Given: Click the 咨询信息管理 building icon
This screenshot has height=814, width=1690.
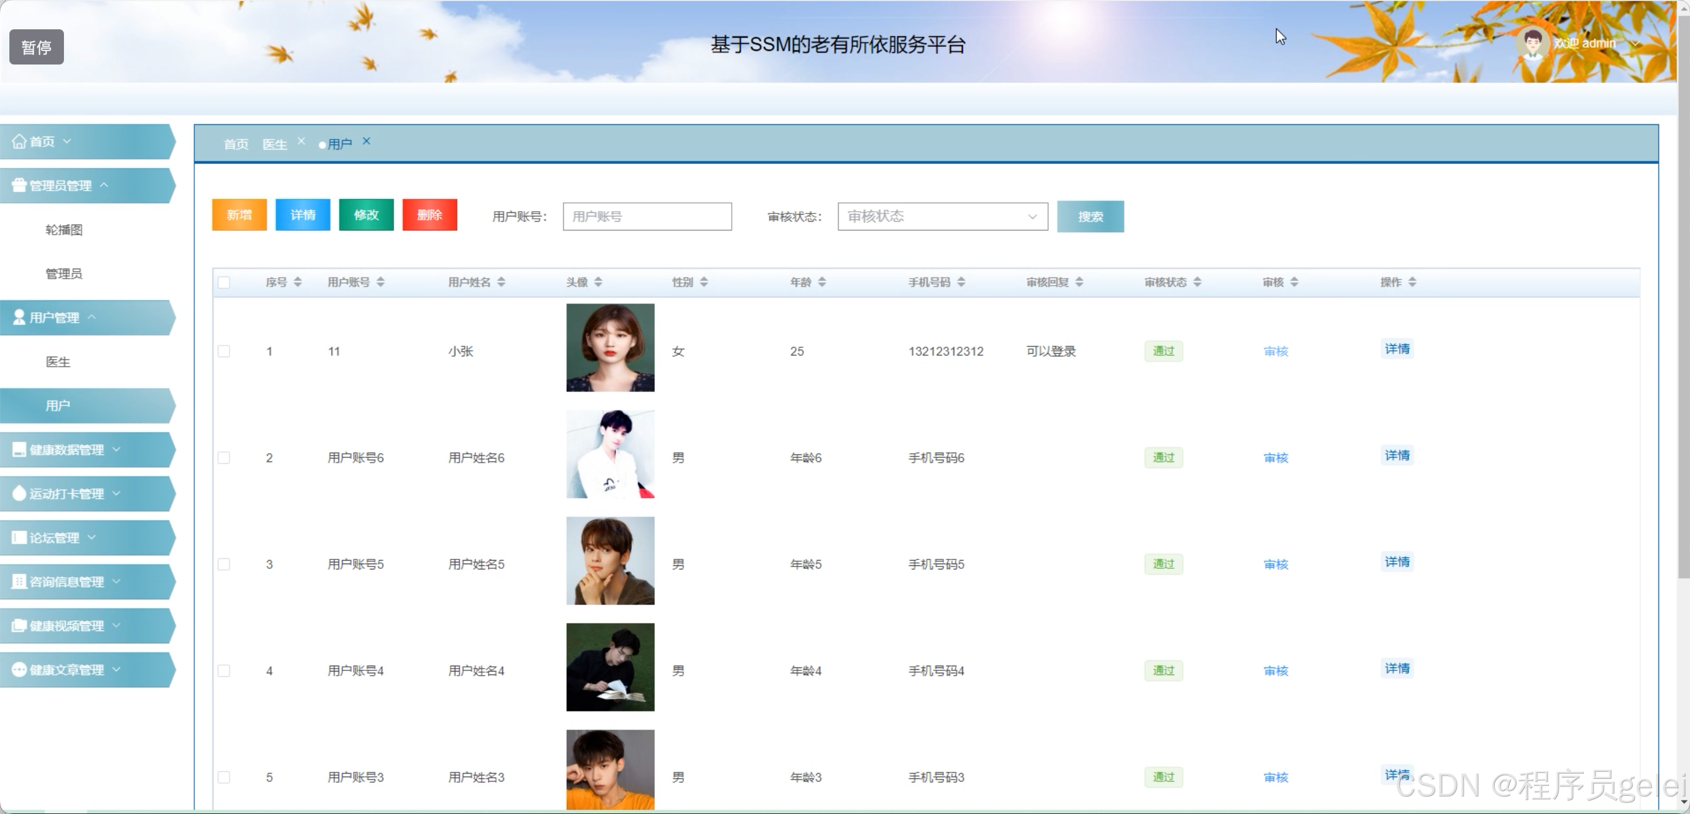Looking at the screenshot, I should tap(19, 581).
